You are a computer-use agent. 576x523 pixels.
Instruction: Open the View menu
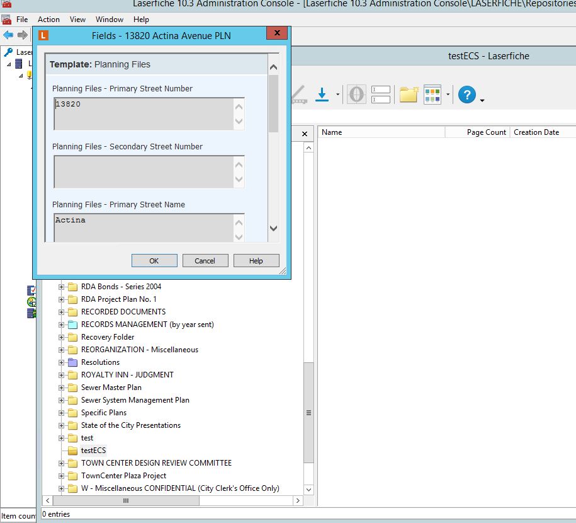pos(77,20)
